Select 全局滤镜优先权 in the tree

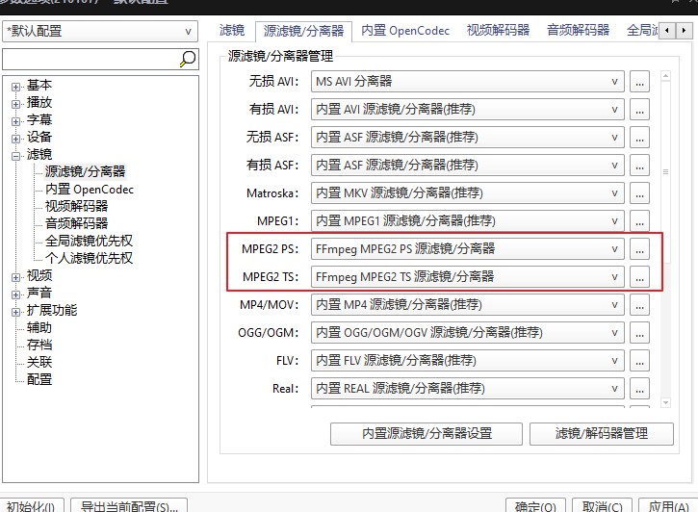pyautogui.click(x=89, y=241)
